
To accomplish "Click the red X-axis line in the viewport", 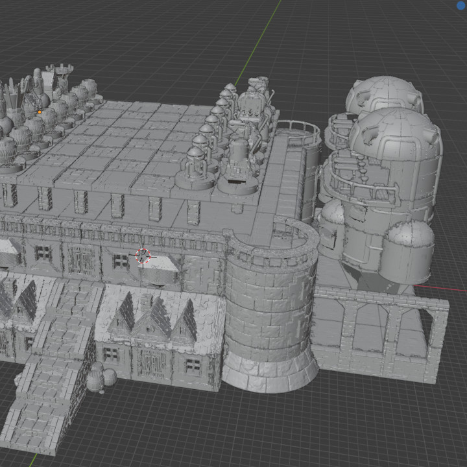I will click(441, 286).
